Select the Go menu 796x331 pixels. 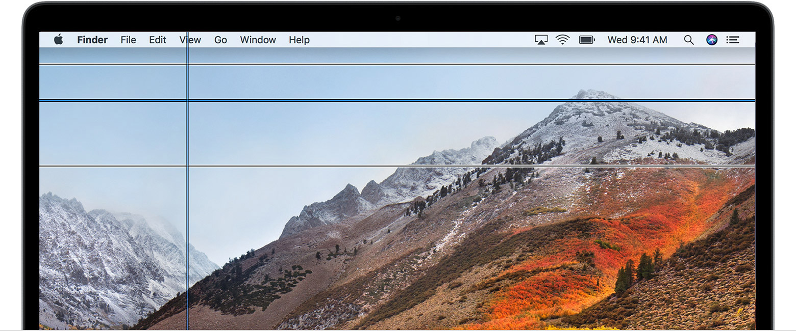pos(220,40)
